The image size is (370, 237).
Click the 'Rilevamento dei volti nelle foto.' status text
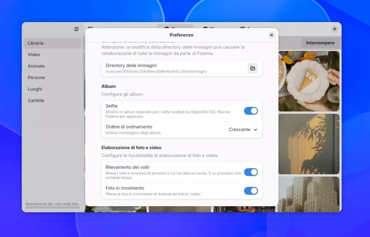click(52, 204)
